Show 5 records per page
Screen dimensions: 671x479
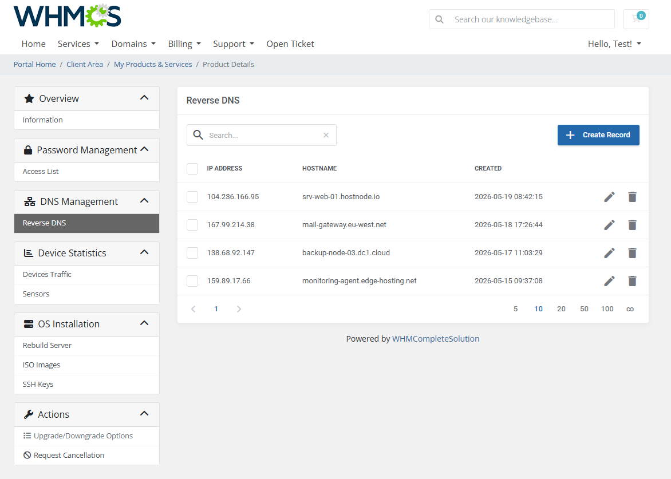[x=516, y=309]
